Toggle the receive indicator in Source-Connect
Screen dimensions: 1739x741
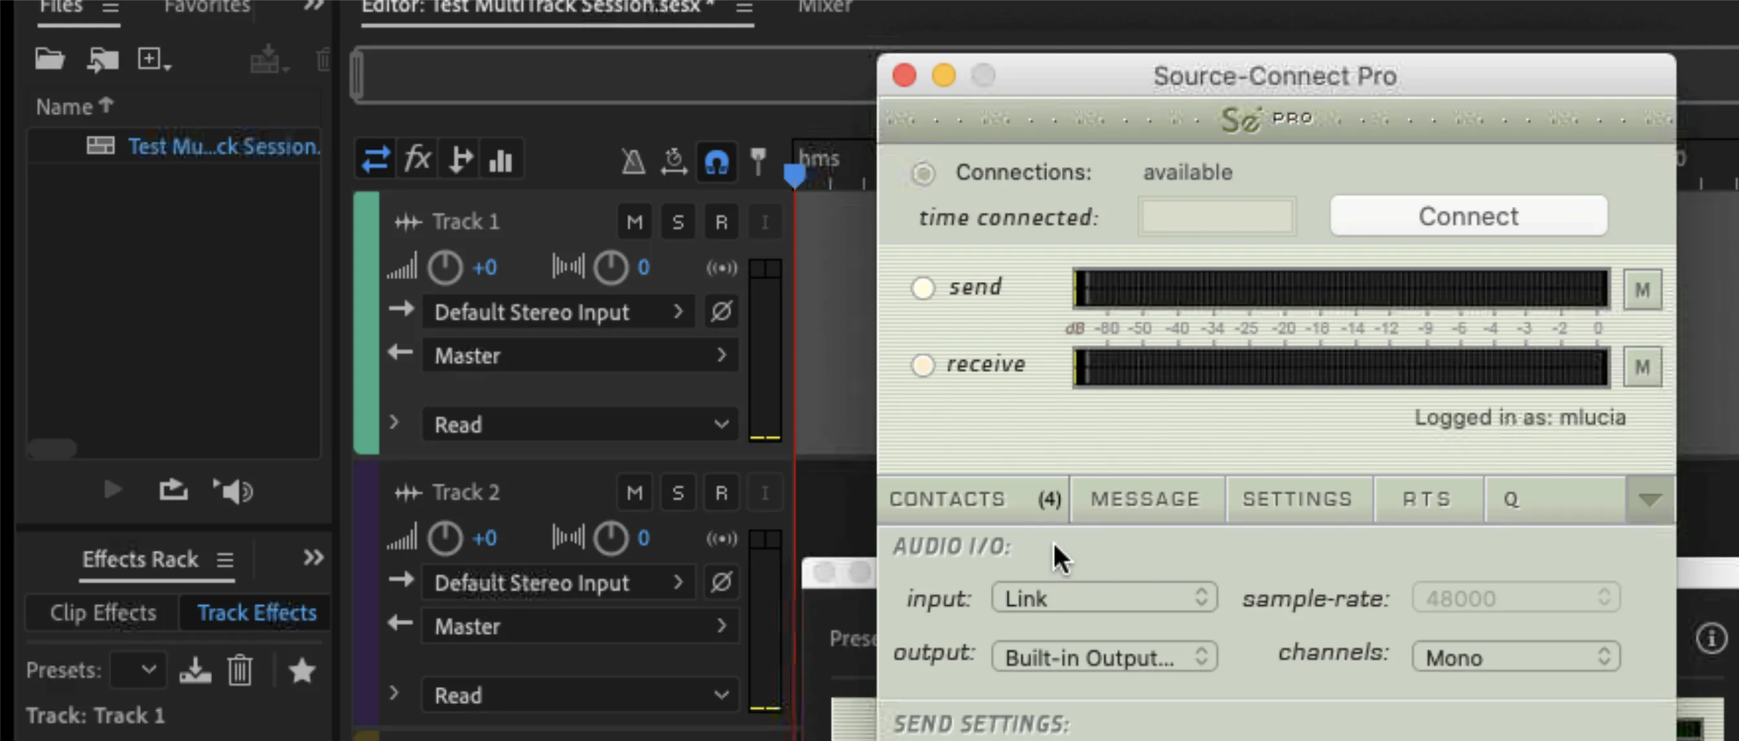pos(923,365)
